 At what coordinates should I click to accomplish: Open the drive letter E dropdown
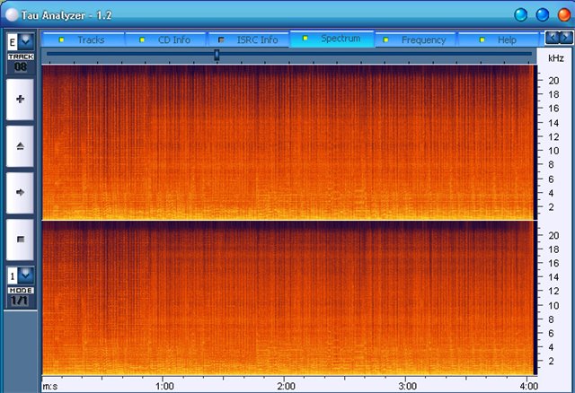click(25, 41)
